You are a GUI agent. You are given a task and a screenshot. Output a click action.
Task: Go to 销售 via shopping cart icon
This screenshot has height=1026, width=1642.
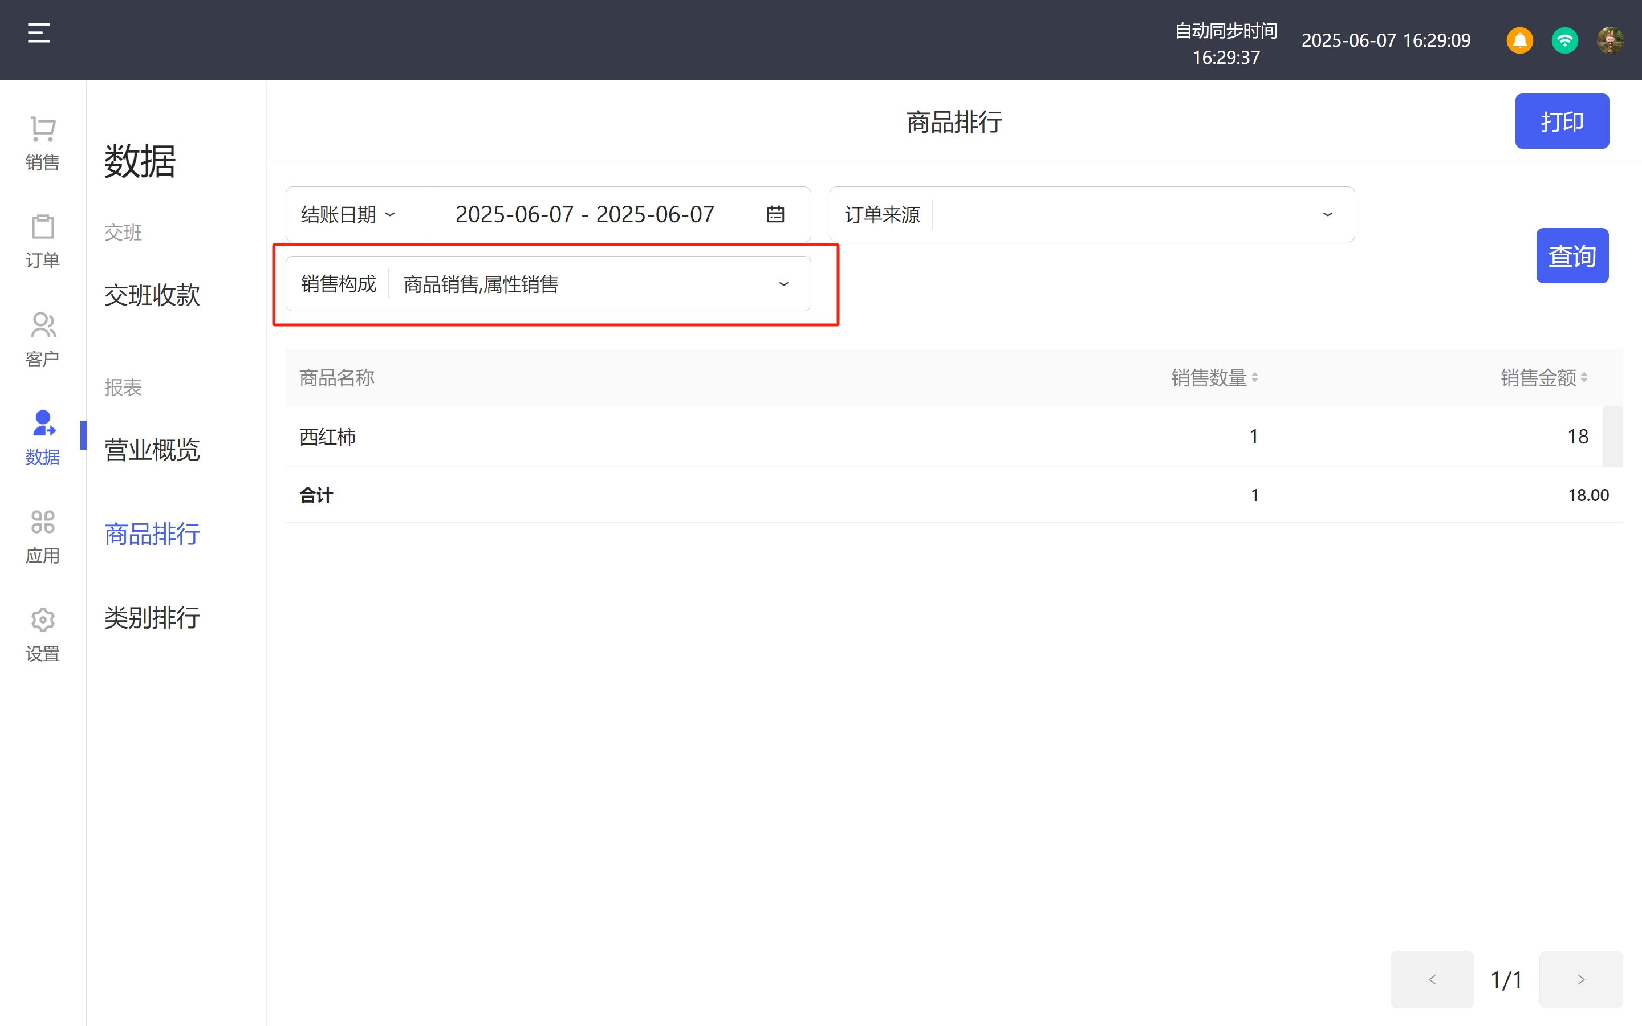pos(43,129)
